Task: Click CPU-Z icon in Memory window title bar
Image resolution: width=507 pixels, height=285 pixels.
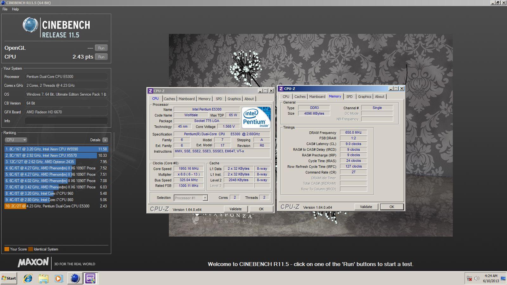Action: [x=281, y=89]
